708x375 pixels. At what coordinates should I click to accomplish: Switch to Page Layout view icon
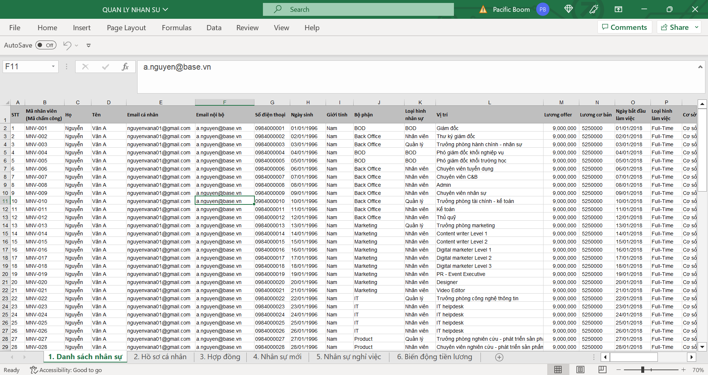tap(580, 369)
